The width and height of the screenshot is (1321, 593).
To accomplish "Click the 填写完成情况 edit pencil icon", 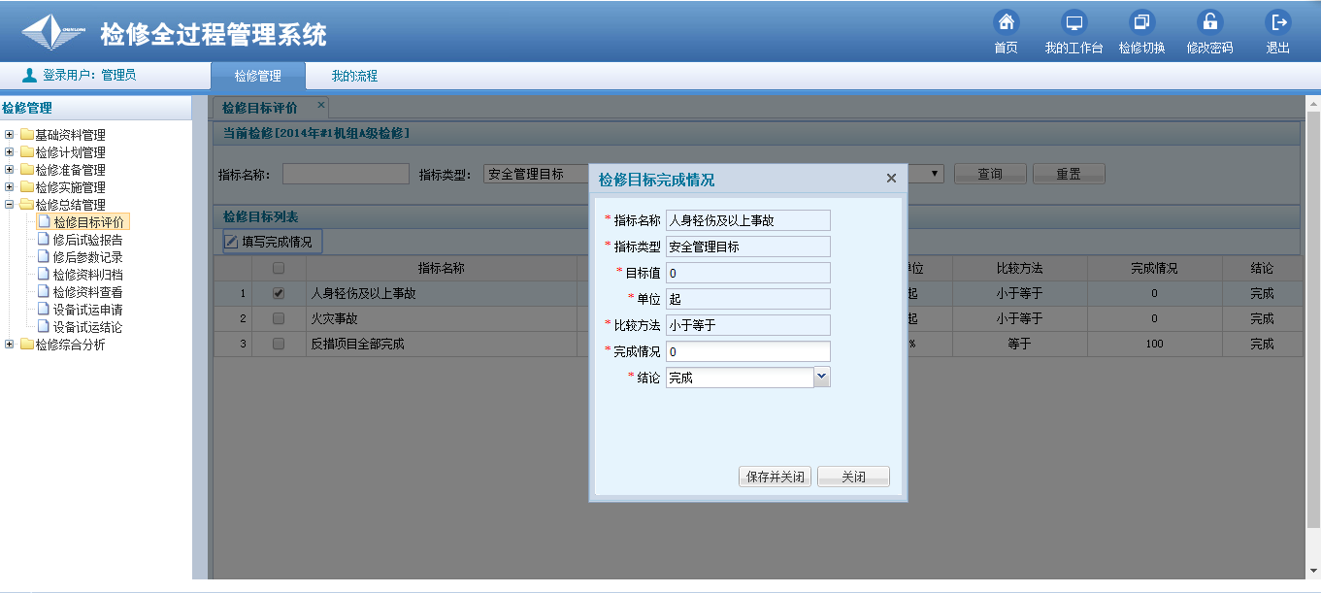I will [x=231, y=242].
